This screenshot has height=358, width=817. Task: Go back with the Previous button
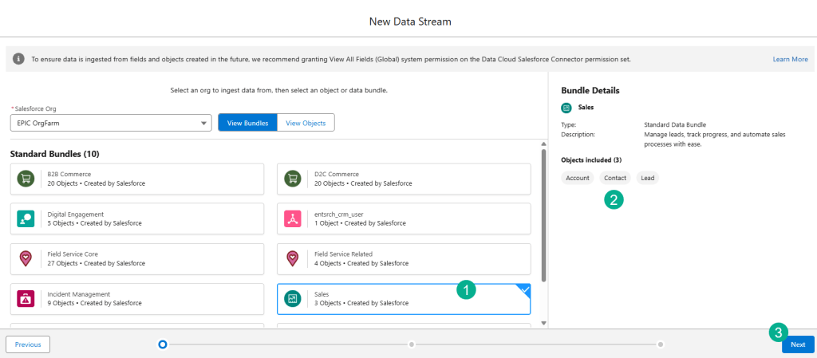coord(28,344)
